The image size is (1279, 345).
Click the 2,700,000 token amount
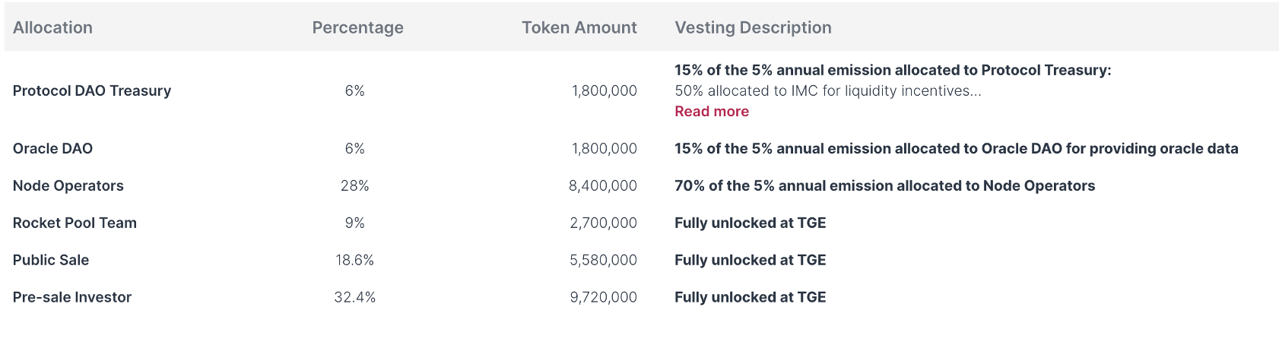tap(603, 223)
